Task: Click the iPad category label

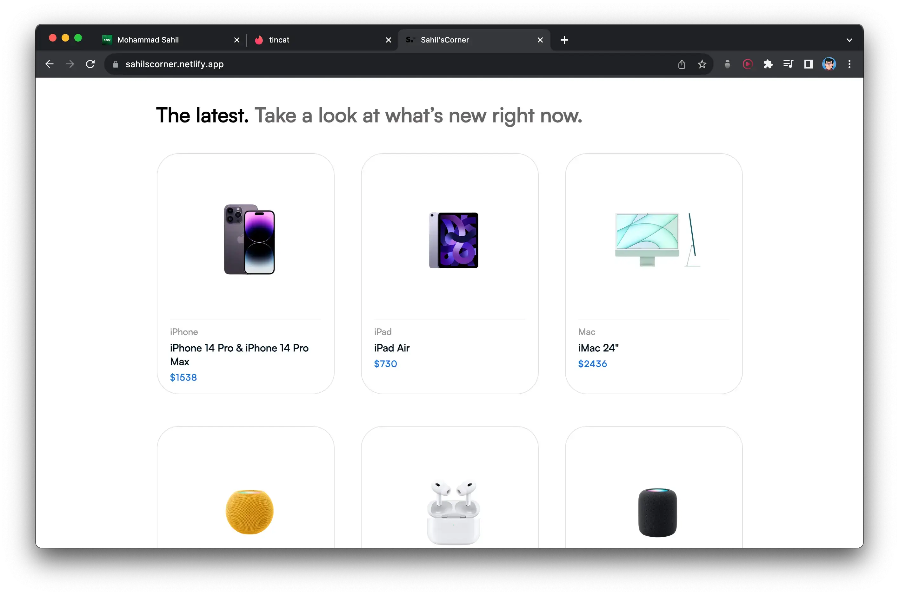Action: point(383,332)
